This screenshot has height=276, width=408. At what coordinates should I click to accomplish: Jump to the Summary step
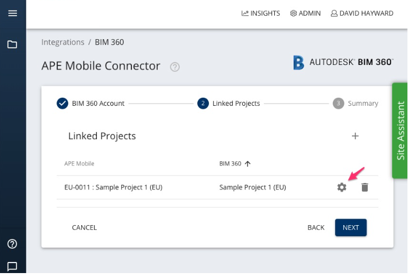[355, 103]
